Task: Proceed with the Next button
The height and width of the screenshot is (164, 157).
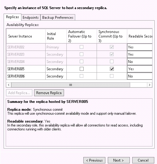Action: 119,160
